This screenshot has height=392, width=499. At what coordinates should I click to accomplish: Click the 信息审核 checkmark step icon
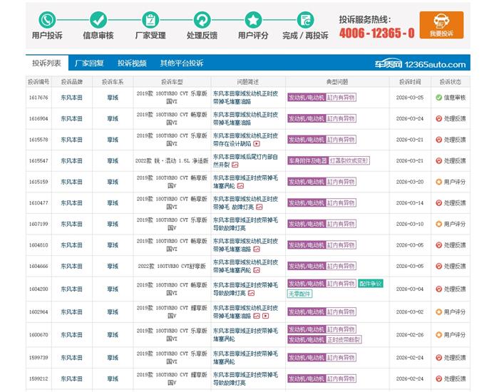coord(98,20)
